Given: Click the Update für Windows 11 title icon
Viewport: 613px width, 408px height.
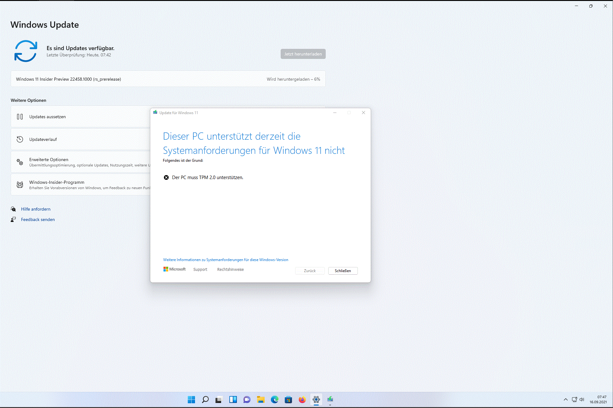Looking at the screenshot, I should pos(155,113).
